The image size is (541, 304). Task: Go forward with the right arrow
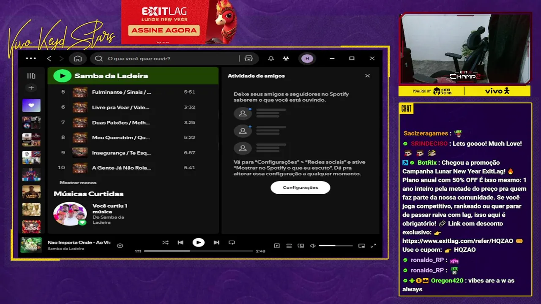(62, 58)
